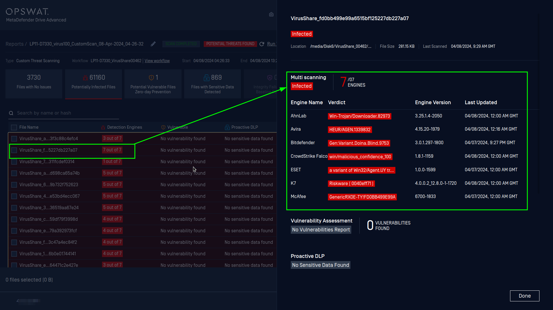Click the Bitdefender verdict Gen:Variant.Doina.Blind.9753

click(359, 143)
